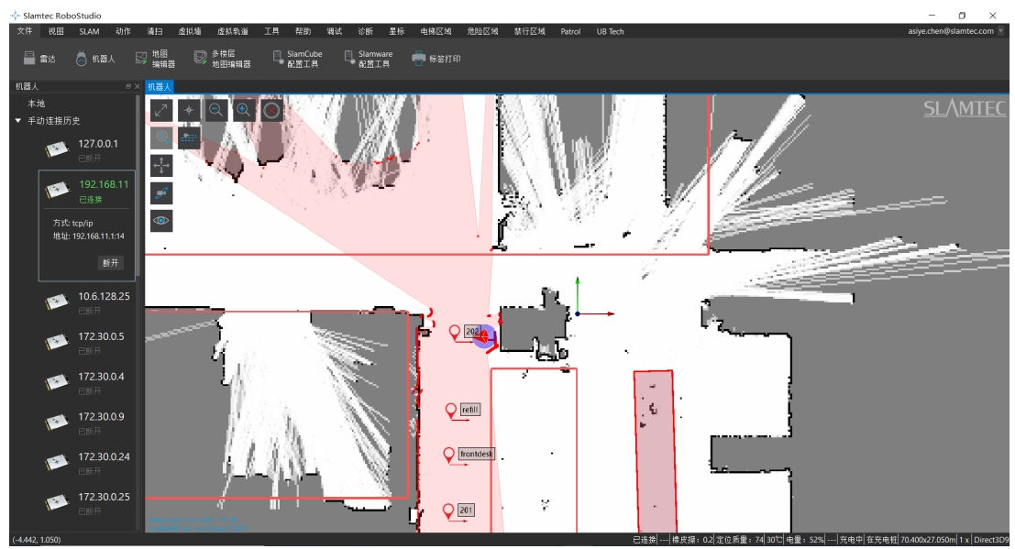Image resolution: width=1015 pixels, height=549 pixels.
Task: Click the zoom out magnifier icon
Action: (x=216, y=110)
